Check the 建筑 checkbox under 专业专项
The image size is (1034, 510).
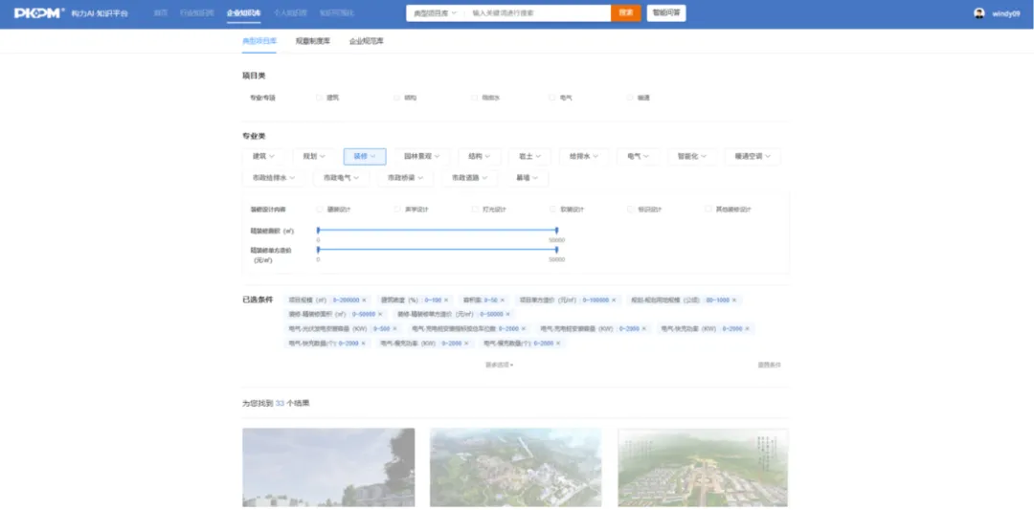(x=320, y=98)
